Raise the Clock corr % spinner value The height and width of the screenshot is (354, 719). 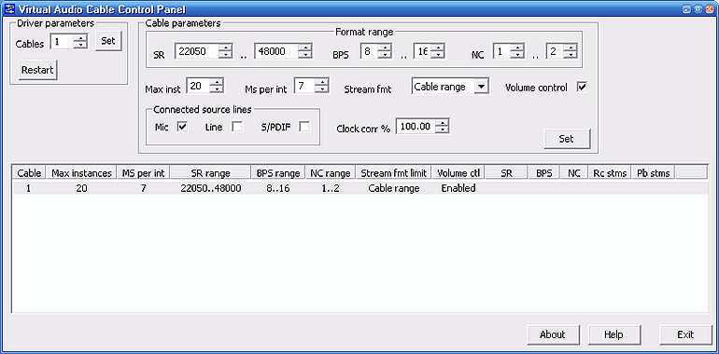[442, 123]
